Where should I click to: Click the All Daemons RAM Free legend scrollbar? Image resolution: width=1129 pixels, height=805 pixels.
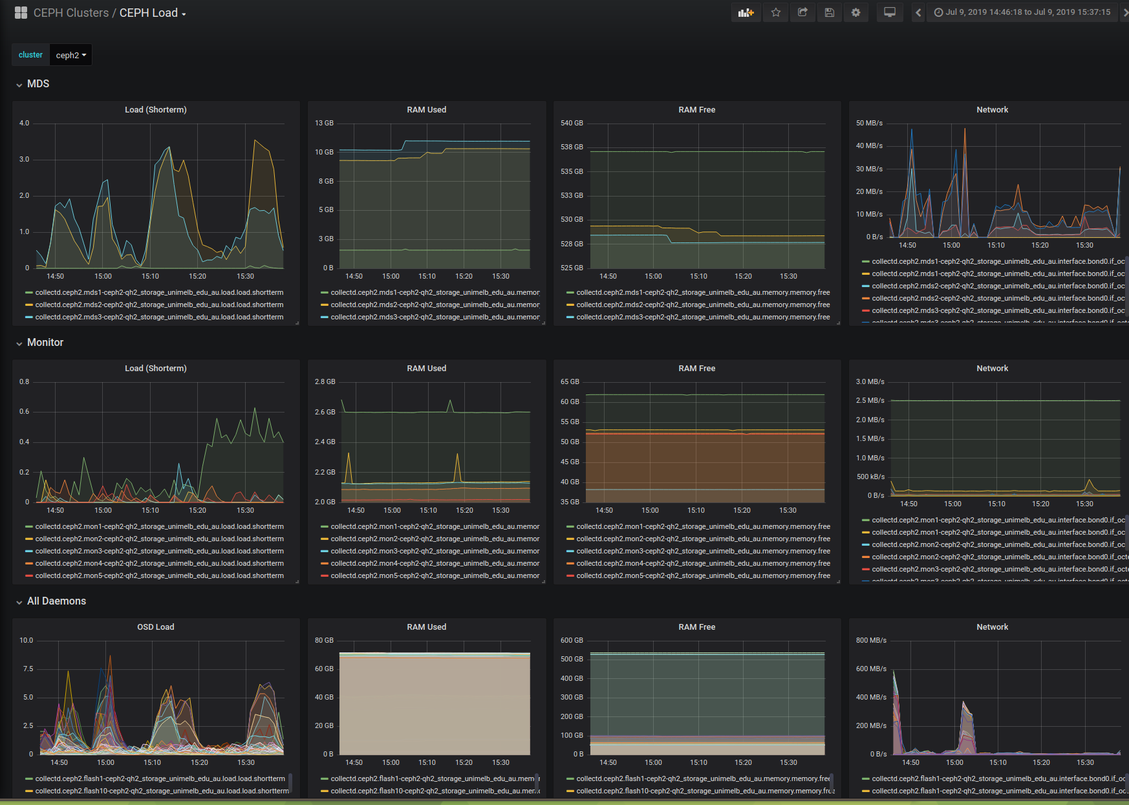(832, 782)
